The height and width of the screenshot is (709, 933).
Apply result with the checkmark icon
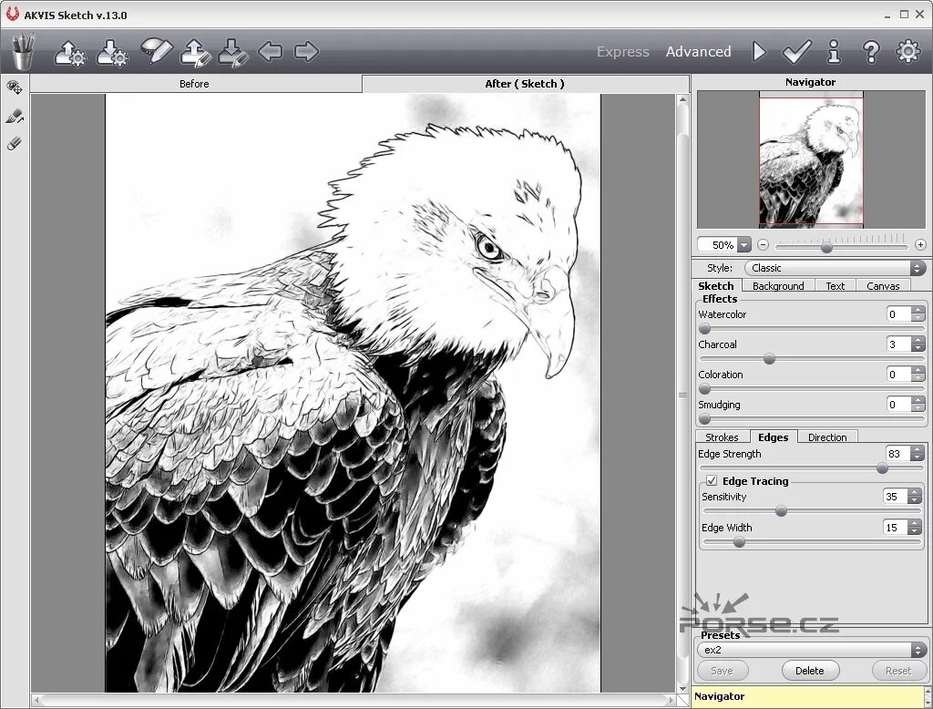click(x=796, y=52)
